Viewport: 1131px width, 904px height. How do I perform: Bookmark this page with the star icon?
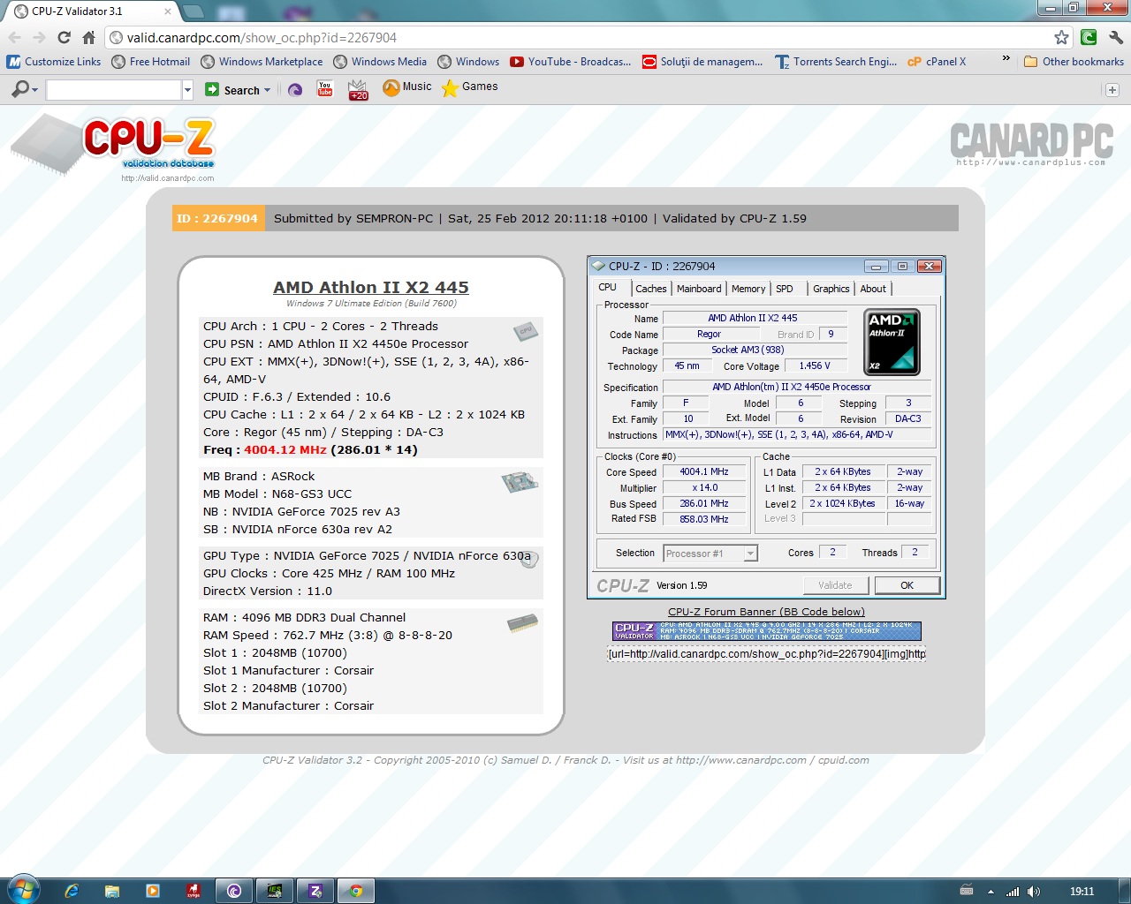point(1061,37)
